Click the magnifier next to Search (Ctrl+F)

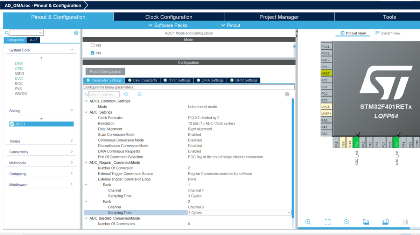pyautogui.click(x=86, y=94)
